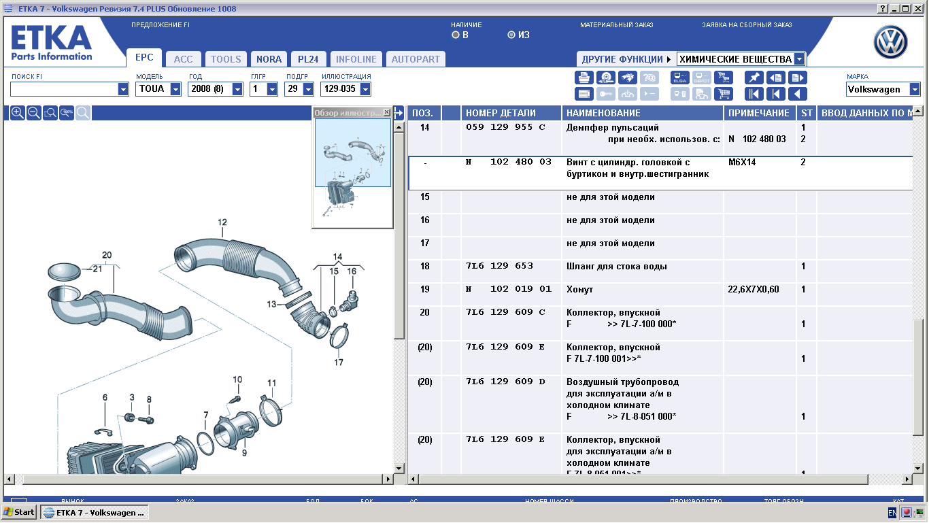Screen dimensions: 929x523
Task: Switch to the PL24 tab
Action: (308, 59)
